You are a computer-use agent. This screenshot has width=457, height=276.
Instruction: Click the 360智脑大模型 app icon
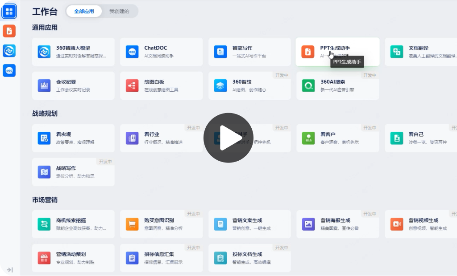point(44,52)
